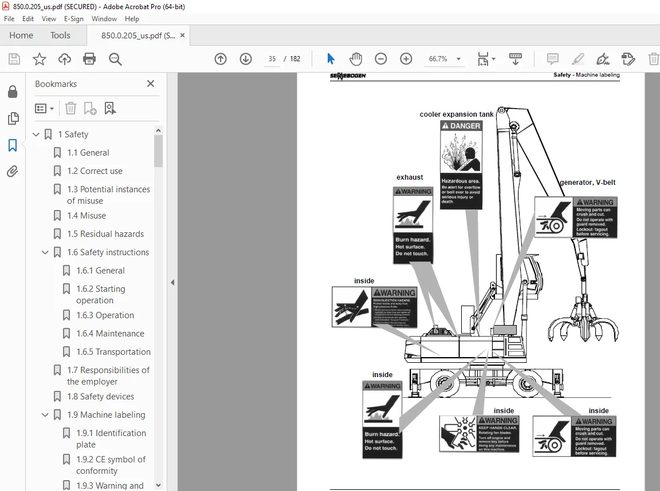Click the page number input field
The width and height of the screenshot is (660, 491).
click(x=272, y=59)
